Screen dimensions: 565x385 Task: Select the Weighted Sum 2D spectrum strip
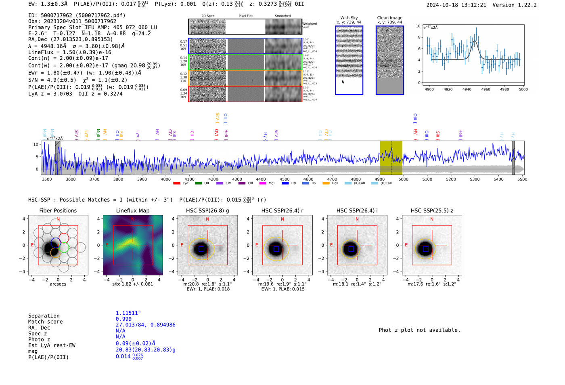coord(245,27)
